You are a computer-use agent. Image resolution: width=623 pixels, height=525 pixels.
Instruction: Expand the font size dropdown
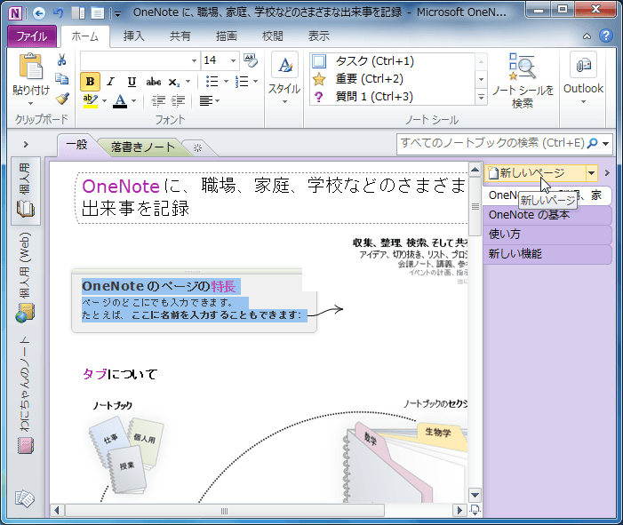234,60
